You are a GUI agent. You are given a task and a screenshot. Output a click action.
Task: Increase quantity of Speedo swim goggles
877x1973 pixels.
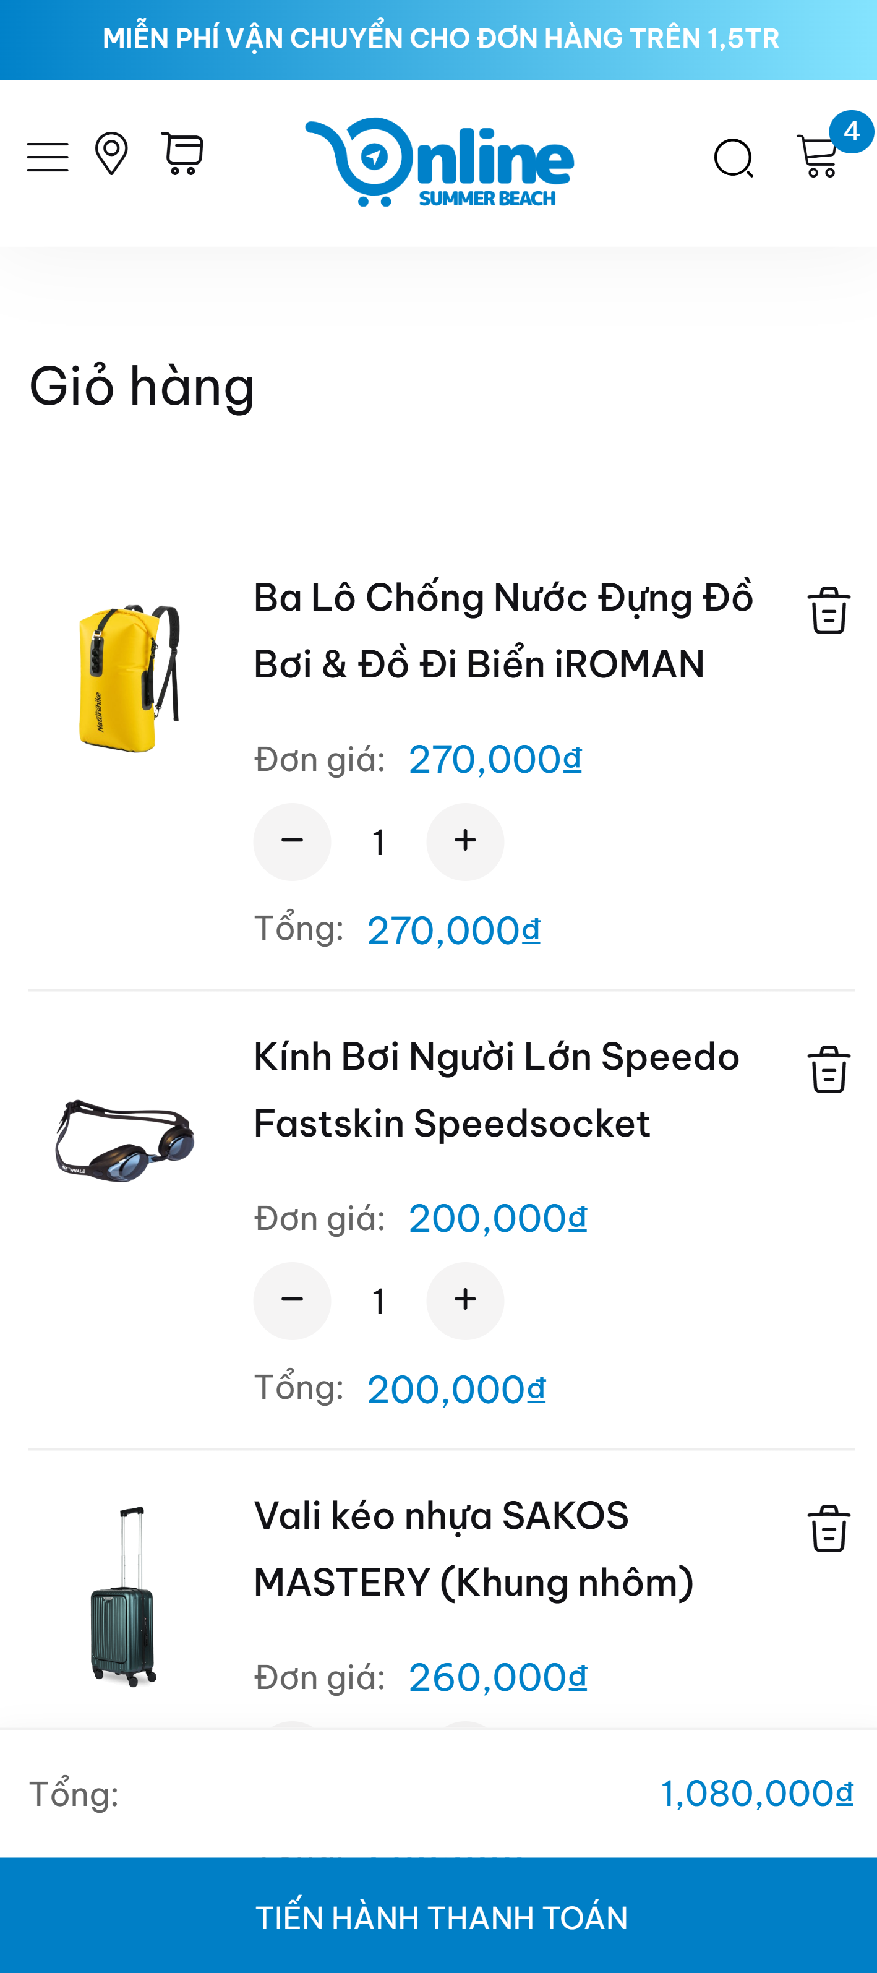[x=465, y=1300]
